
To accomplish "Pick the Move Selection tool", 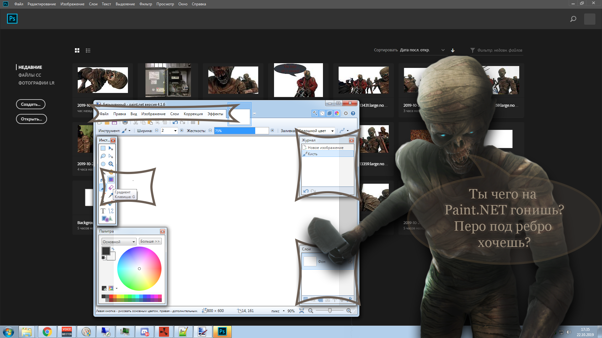I will tap(111, 156).
